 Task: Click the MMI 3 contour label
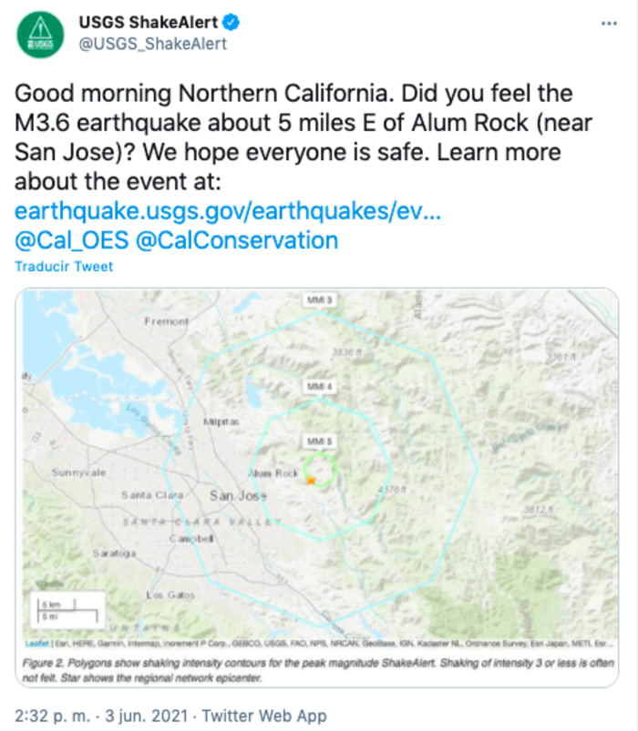pyautogui.click(x=318, y=300)
